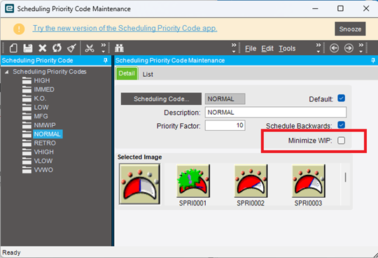The width and height of the screenshot is (378, 258).
Task: Cut with the scissors icon
Action: coord(90,48)
